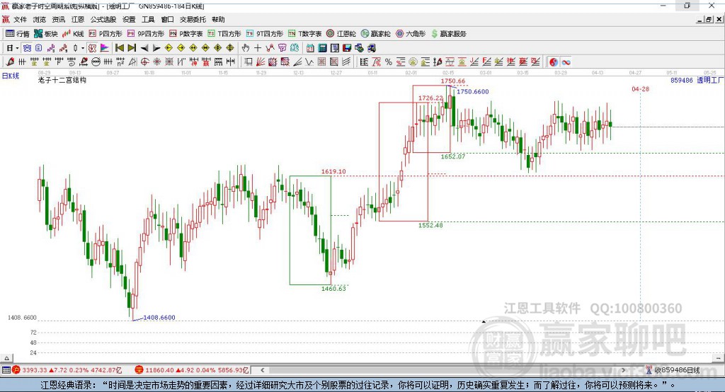This screenshot has width=725, height=392.
Task: Select the Gann fan lines tool
Action: pyautogui.click(x=261, y=62)
